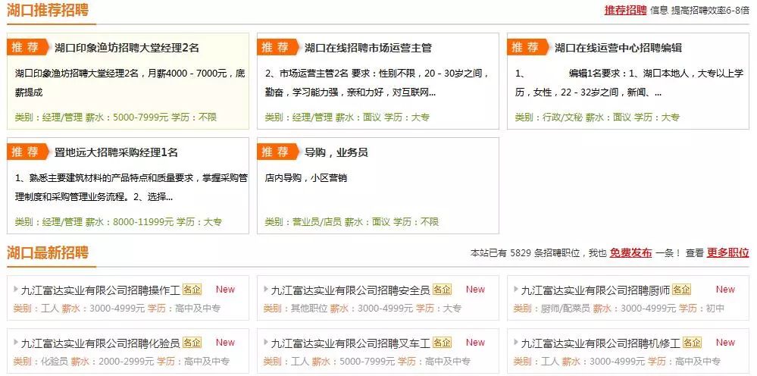Image resolution: width=757 pixels, height=376 pixels.
Task: Click the 推荐 badge on 置地远大 card
Action: coord(28,152)
